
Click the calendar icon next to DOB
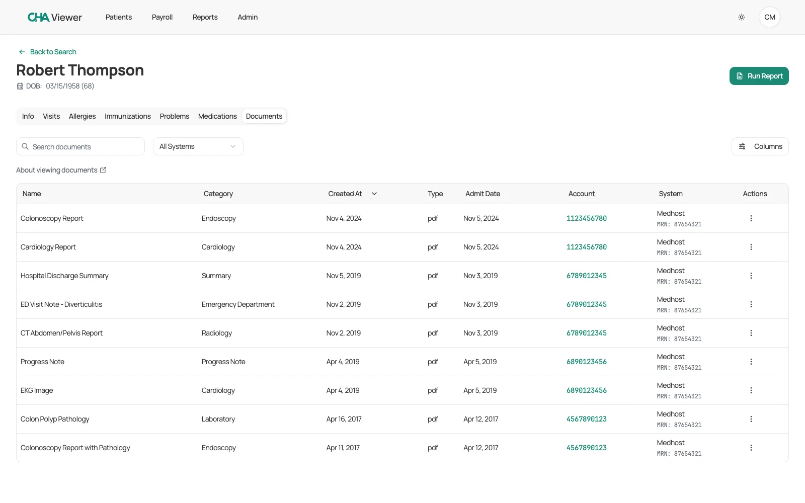[20, 86]
